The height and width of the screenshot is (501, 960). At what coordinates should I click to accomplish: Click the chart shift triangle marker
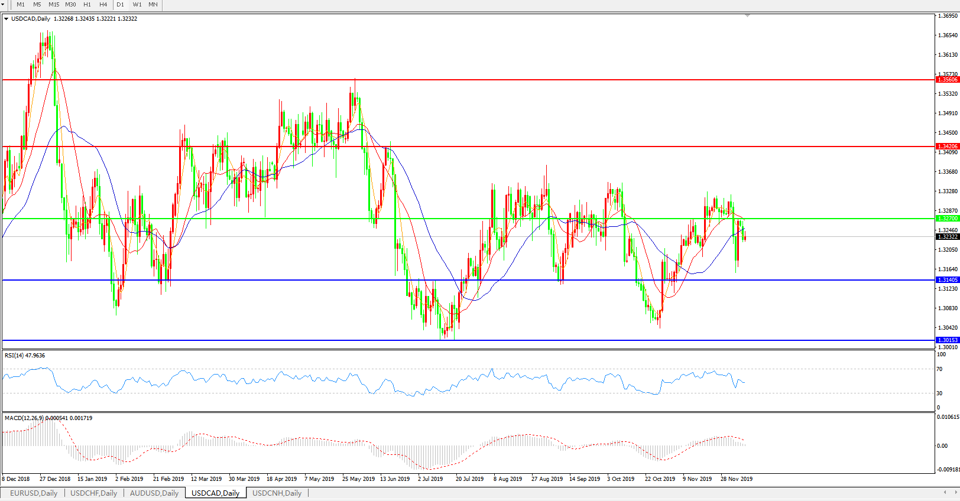tap(748, 16)
